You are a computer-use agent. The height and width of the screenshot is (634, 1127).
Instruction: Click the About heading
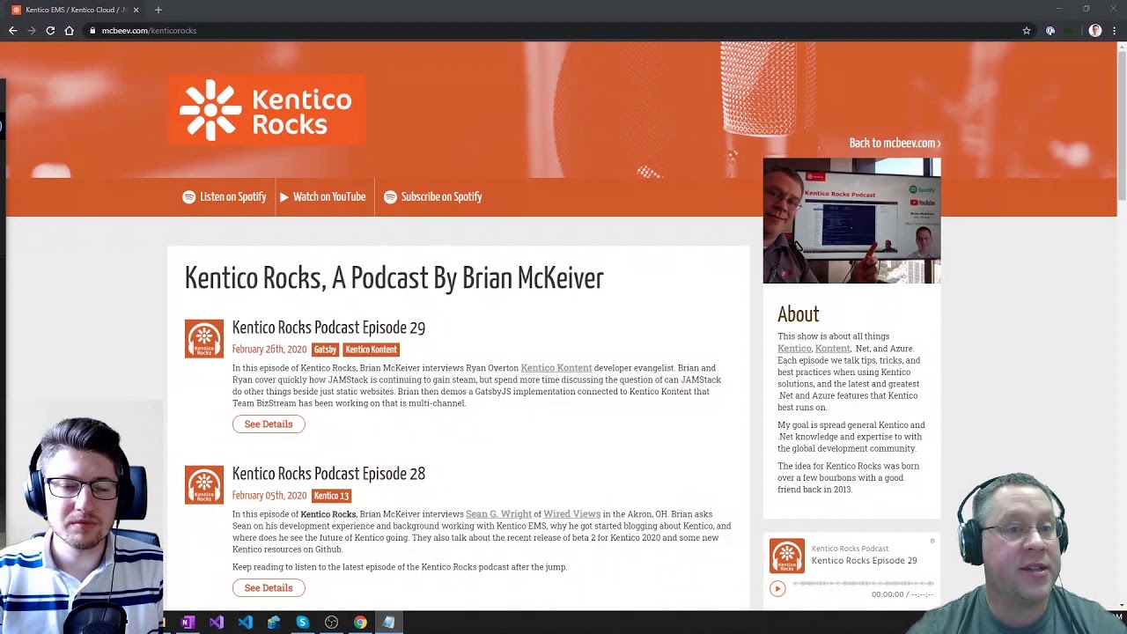point(798,314)
